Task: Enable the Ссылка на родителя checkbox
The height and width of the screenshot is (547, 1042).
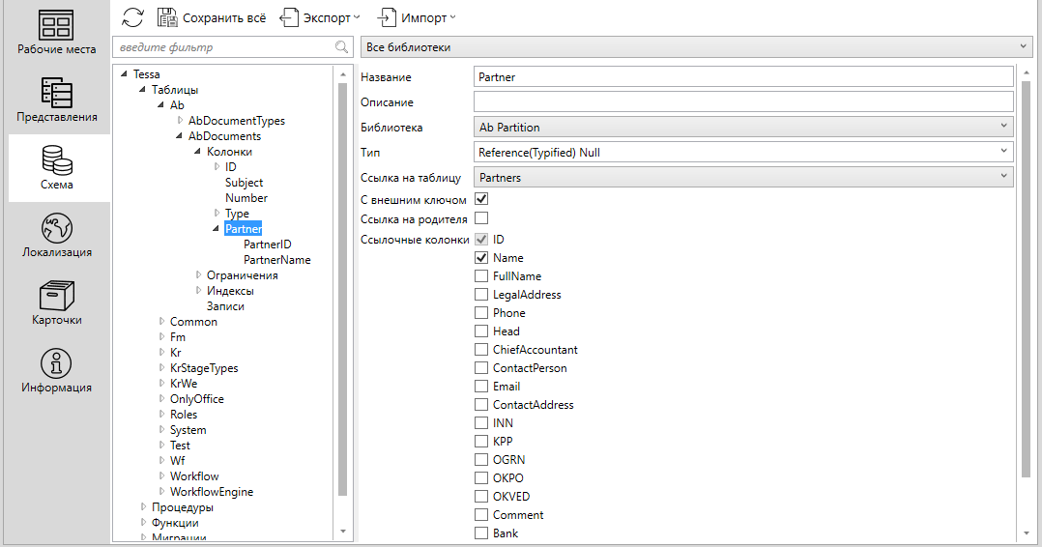Action: pyautogui.click(x=481, y=218)
